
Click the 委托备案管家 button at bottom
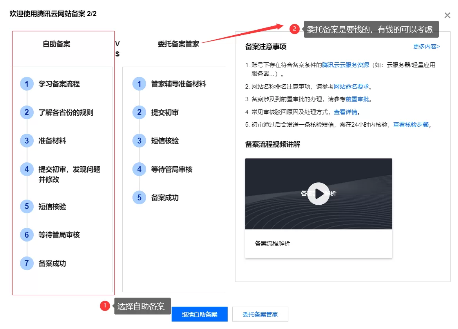[260, 314]
